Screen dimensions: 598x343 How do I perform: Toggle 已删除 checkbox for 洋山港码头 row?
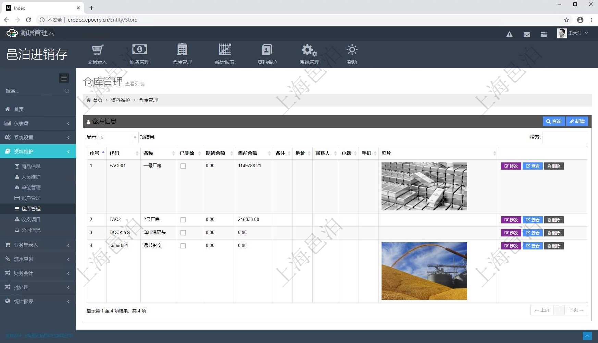tap(183, 233)
